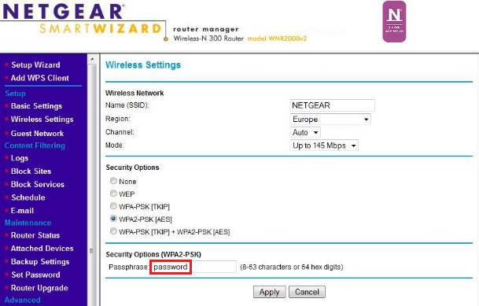Open Wireless Settings in the sidebar
Screen dimensions: 479x306
[x=42, y=119]
